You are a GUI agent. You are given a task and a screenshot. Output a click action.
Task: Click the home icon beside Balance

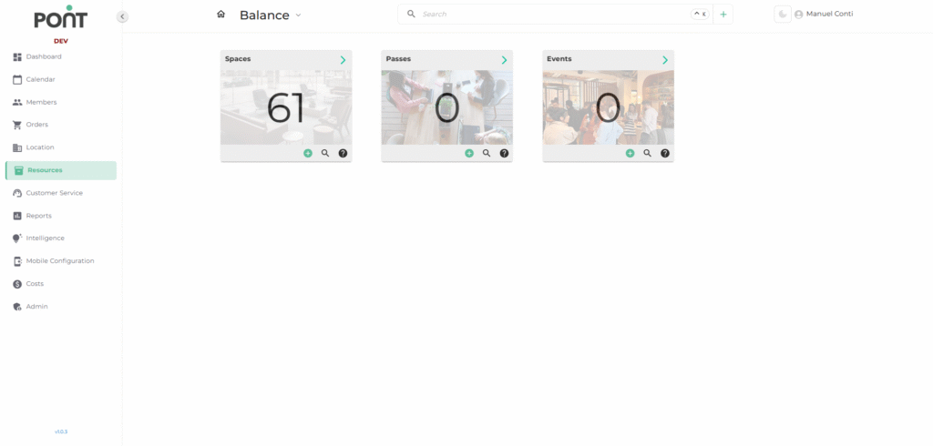pyautogui.click(x=220, y=15)
